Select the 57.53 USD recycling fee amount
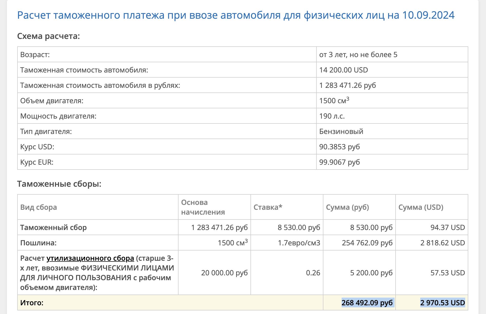This screenshot has width=486, height=314. click(x=448, y=273)
